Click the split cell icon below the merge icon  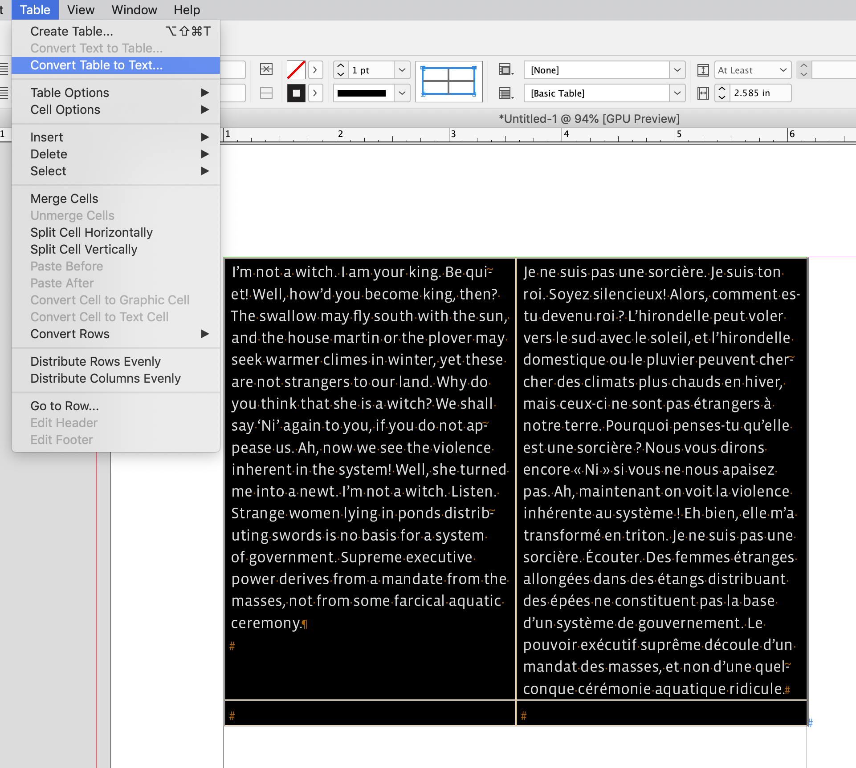[x=266, y=93]
